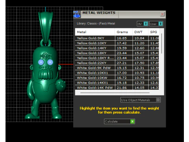Click the Library: Classic - (Fast)-Metal label
The height and width of the screenshot is (142, 189).
96,24
